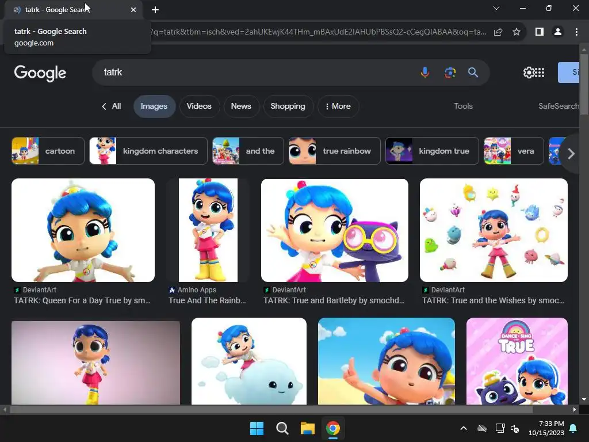Filter by kingdom characters chip
Screen dimensions: 589x442
click(x=148, y=151)
